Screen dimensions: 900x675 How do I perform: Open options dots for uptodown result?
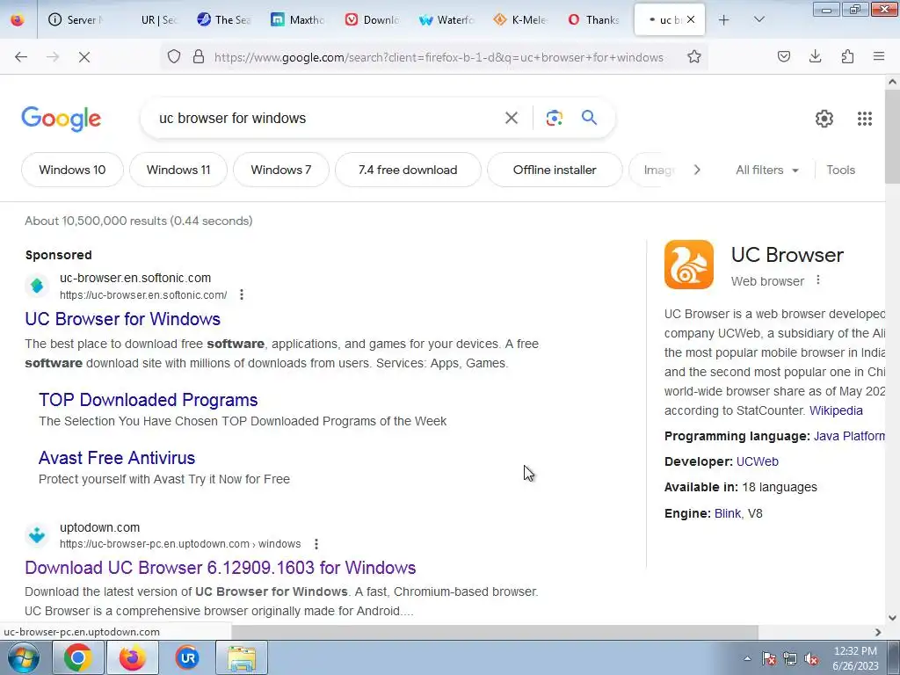point(316,543)
